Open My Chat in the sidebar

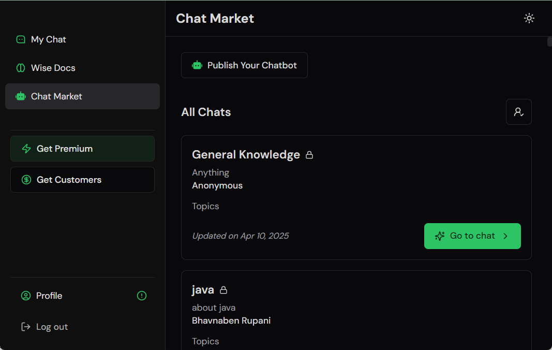82,39
